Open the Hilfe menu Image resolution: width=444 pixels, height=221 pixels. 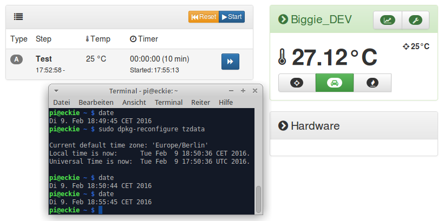tap(226, 102)
